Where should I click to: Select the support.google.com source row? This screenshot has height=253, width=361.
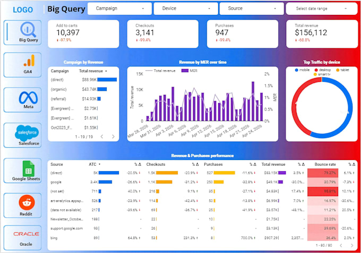click(x=203, y=229)
